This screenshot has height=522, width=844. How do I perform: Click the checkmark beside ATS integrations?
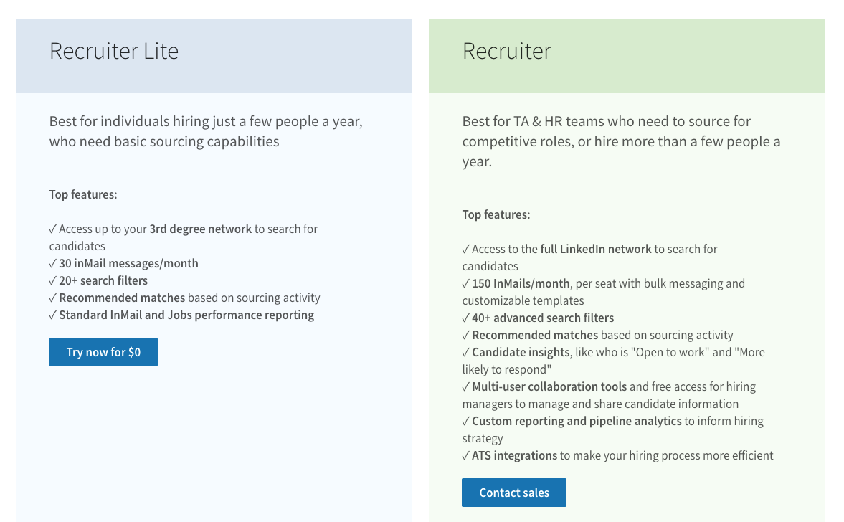pos(465,455)
